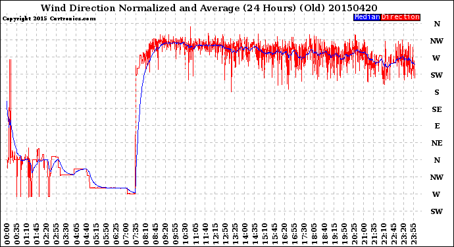Select the 22:10 time axis label
This screenshot has height=247, width=454.
tap(384, 234)
